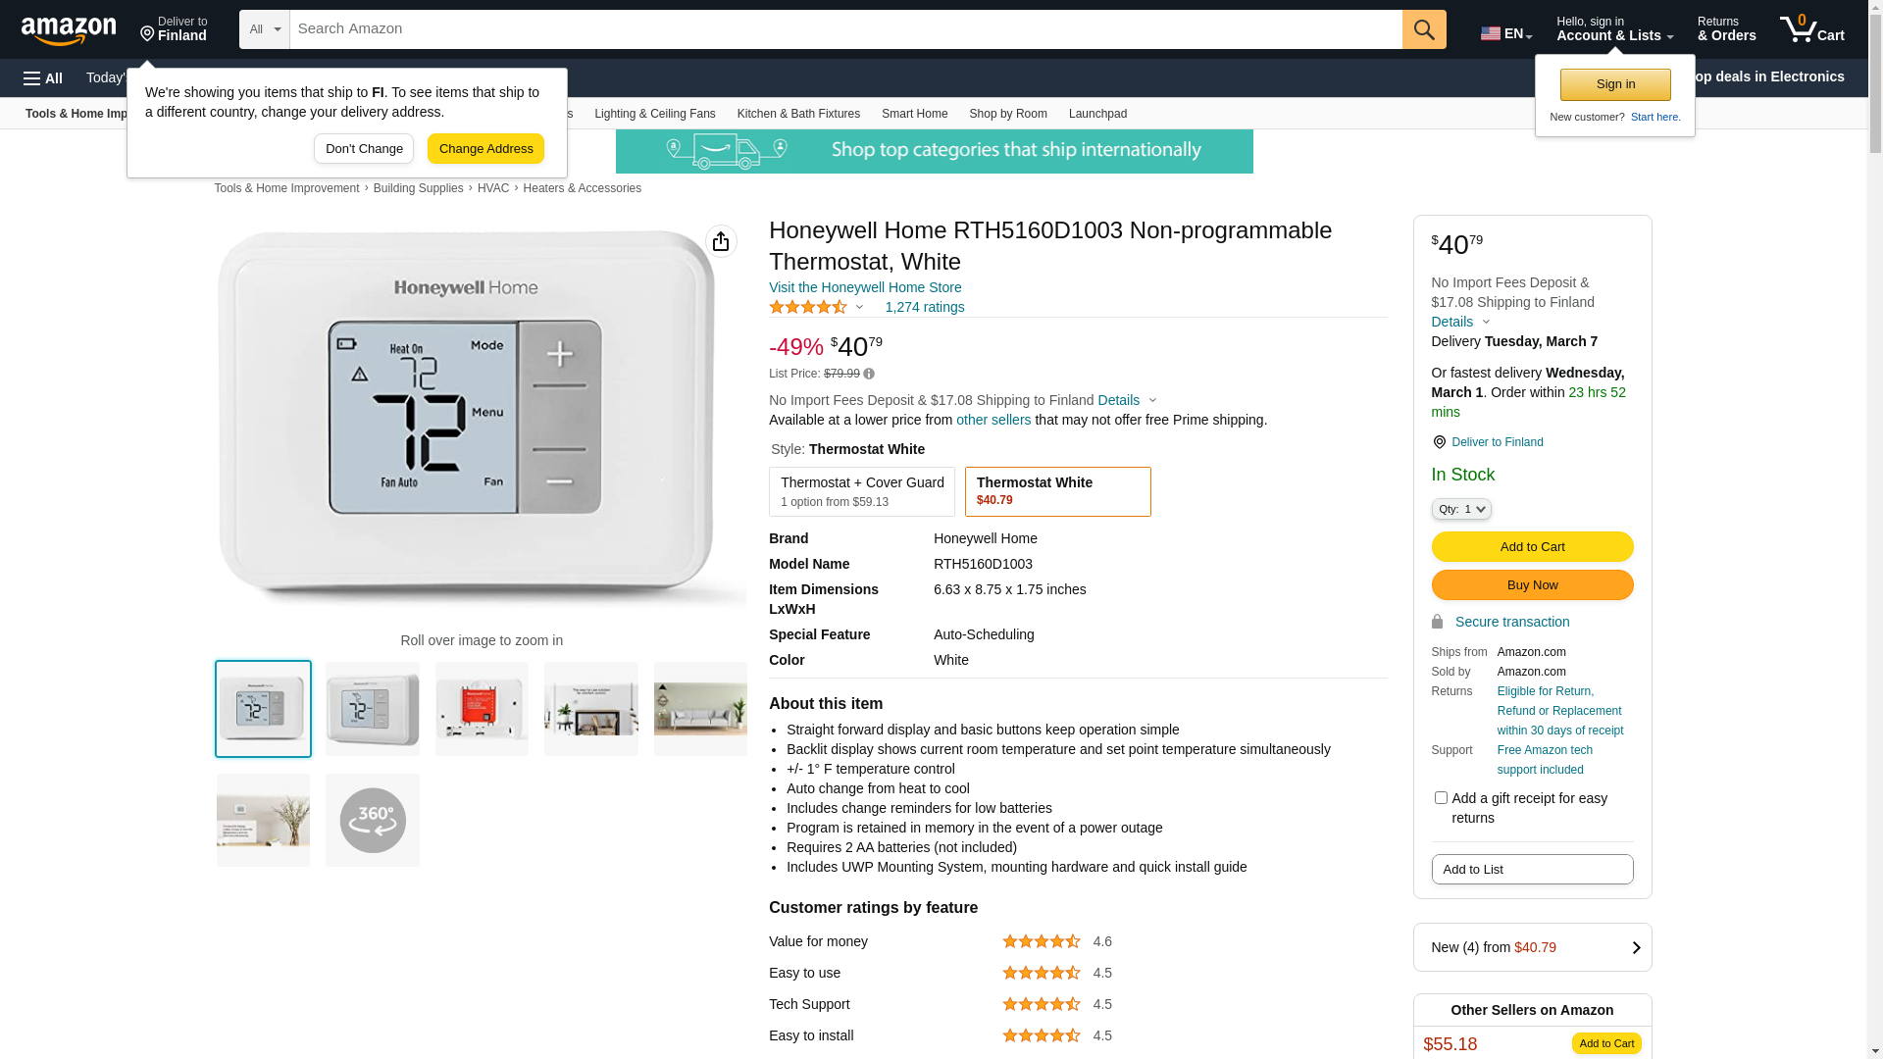
Task: Expand the EN language selector
Action: (x=1505, y=33)
